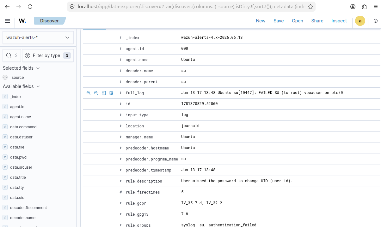
Task: Start a New search
Action: [x=261, y=21]
